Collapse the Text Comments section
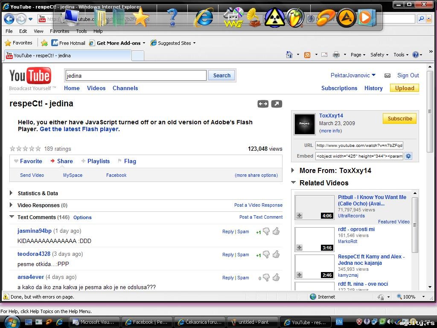437x328 pixels. 12,217
